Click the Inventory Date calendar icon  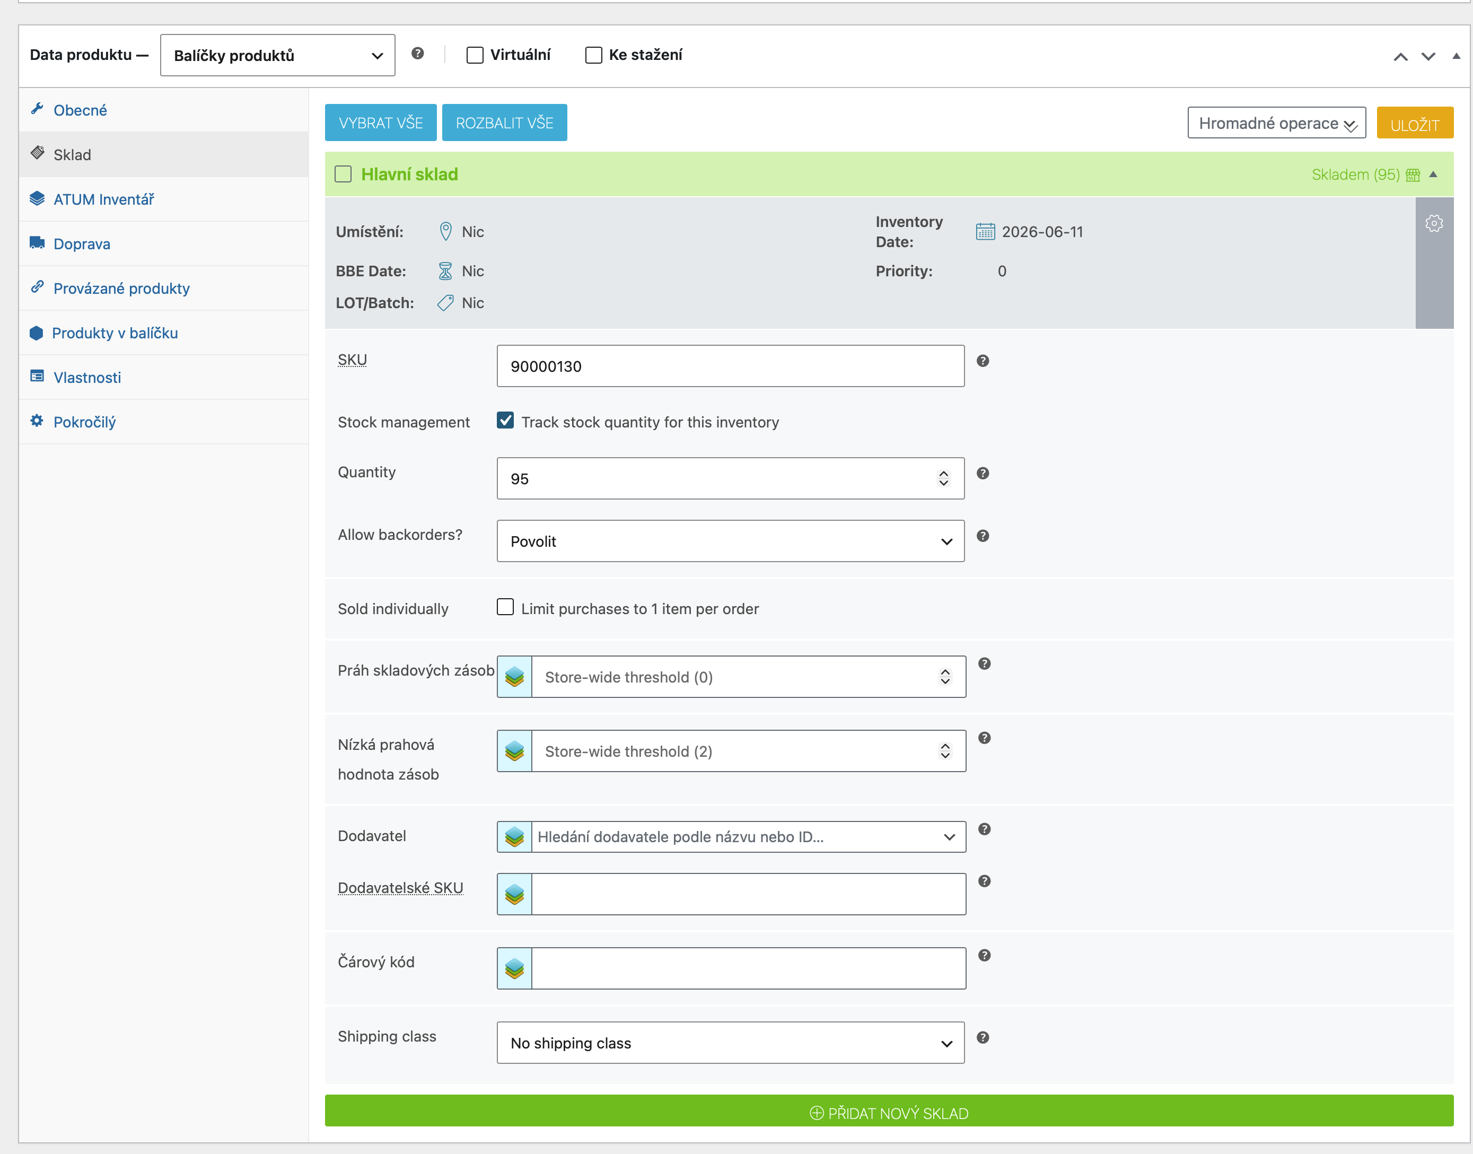click(x=985, y=232)
